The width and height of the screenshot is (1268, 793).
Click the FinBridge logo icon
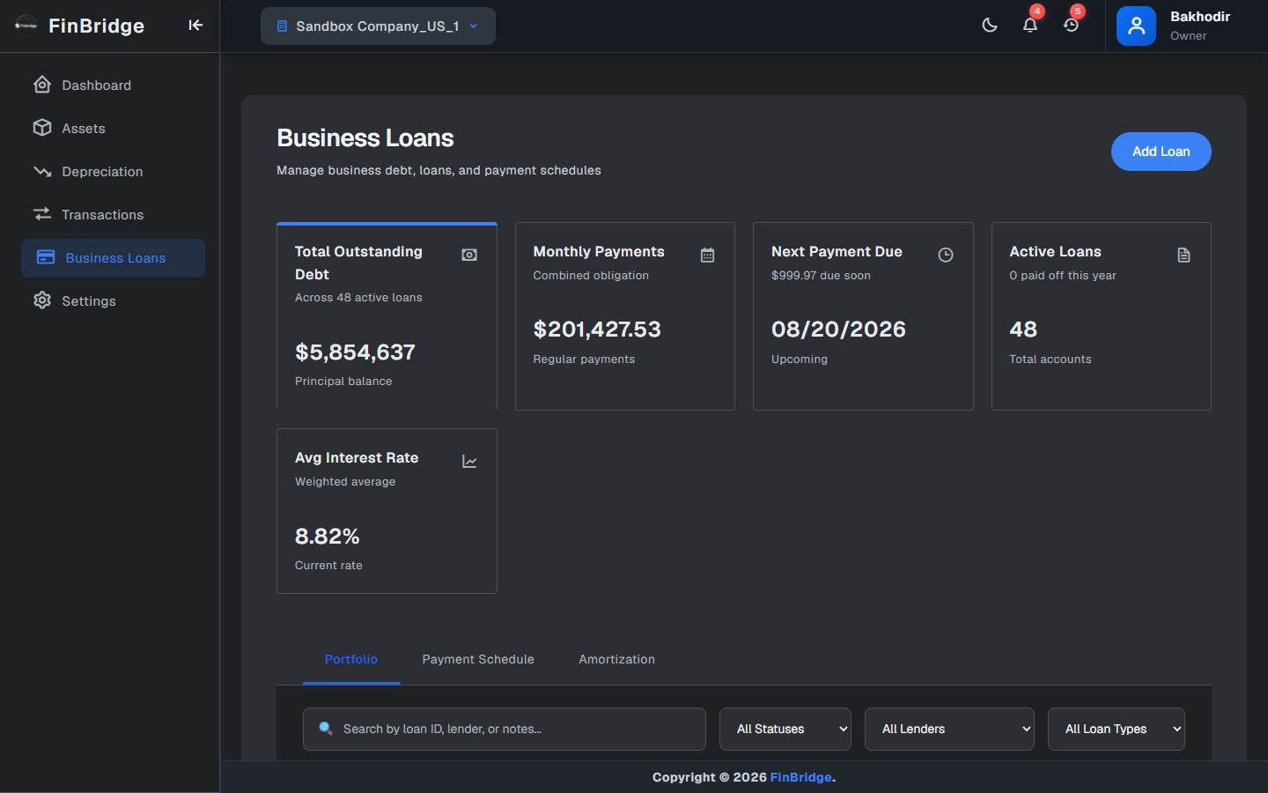click(26, 26)
